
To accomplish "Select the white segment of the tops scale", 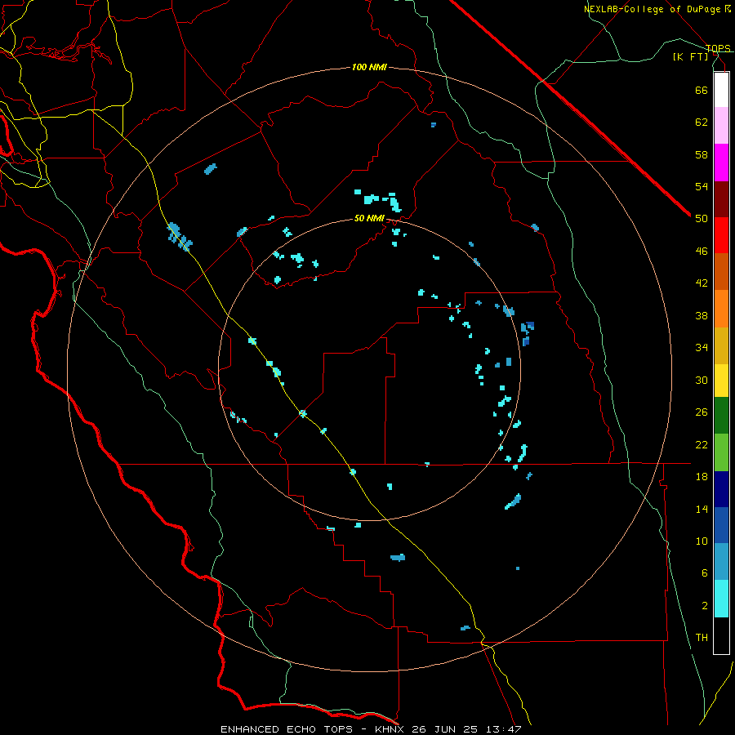I will click(721, 90).
